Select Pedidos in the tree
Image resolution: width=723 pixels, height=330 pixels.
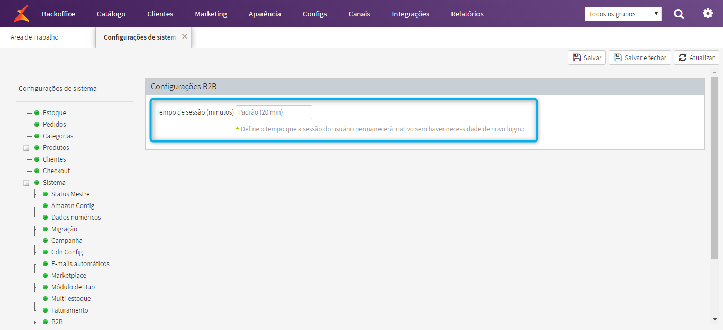click(x=55, y=124)
